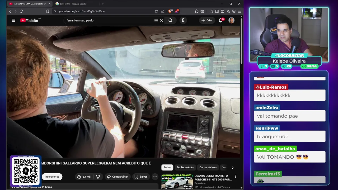Share this page via address bar share icon
The height and width of the screenshot is (190, 338).
pyautogui.click(x=163, y=11)
